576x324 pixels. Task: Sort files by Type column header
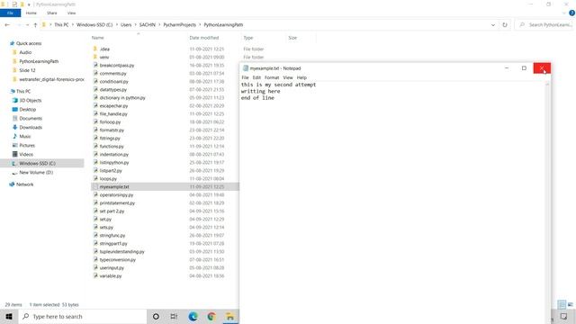tap(248, 38)
